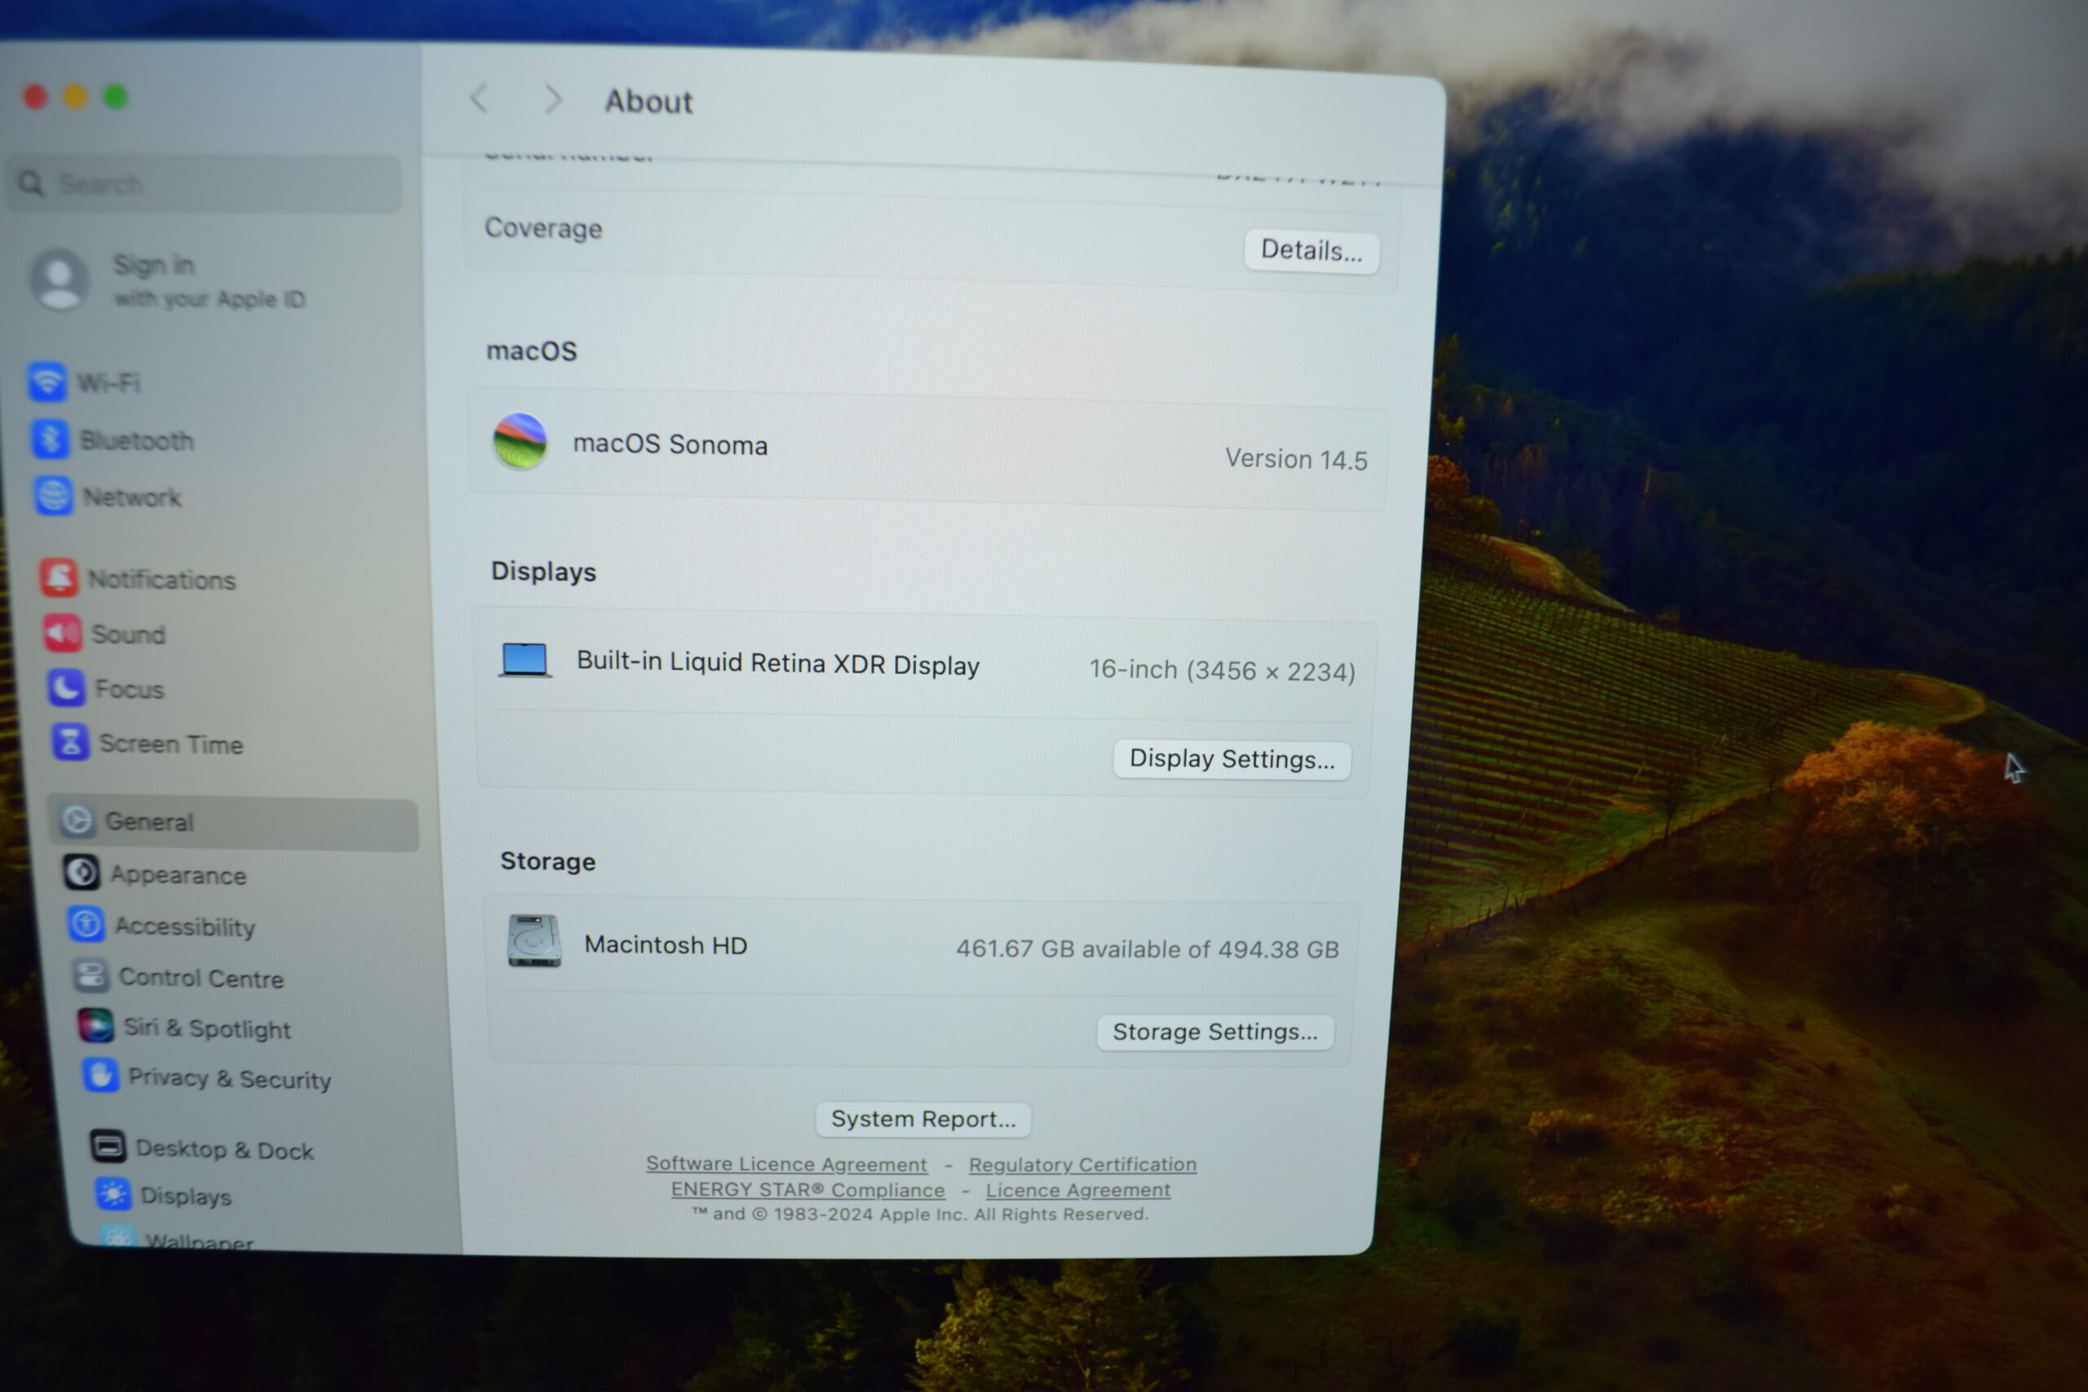
Task: Open the ENERGY STAR Compliance link
Action: (x=807, y=1189)
